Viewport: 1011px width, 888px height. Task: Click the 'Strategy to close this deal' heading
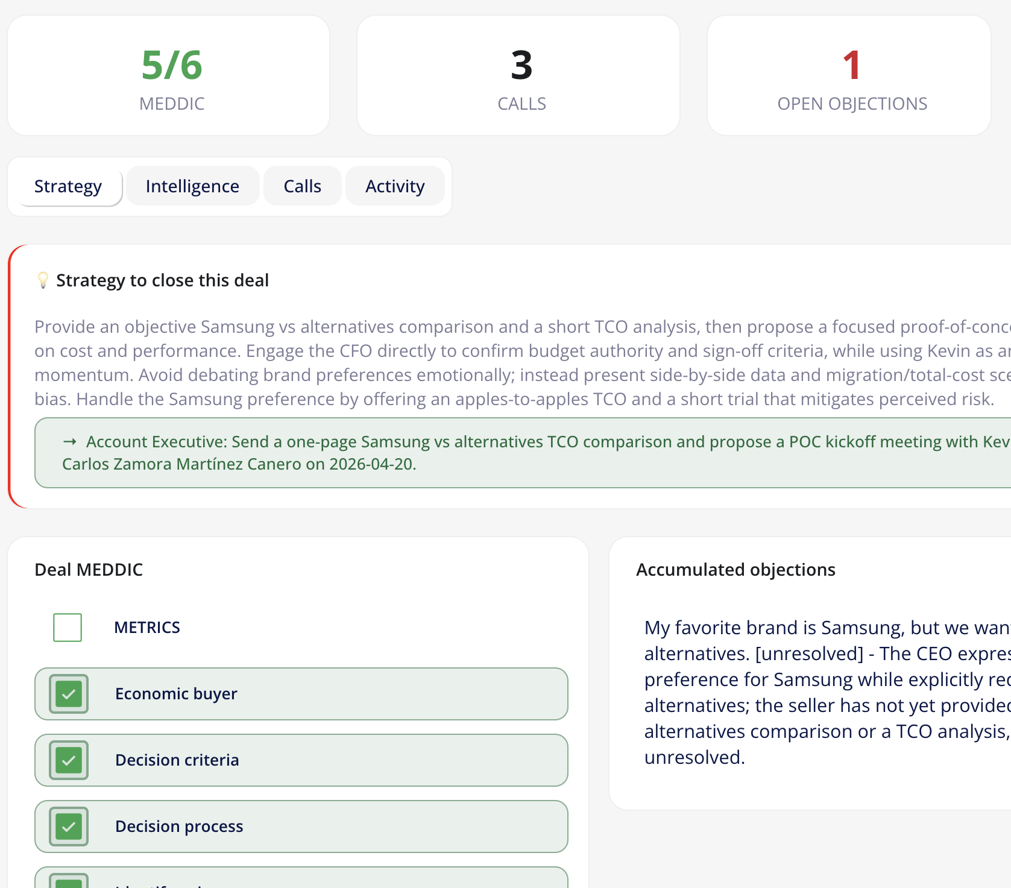pyautogui.click(x=162, y=280)
